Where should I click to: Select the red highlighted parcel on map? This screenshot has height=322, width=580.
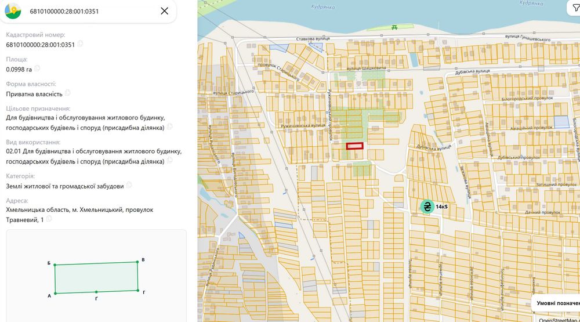[x=355, y=146]
